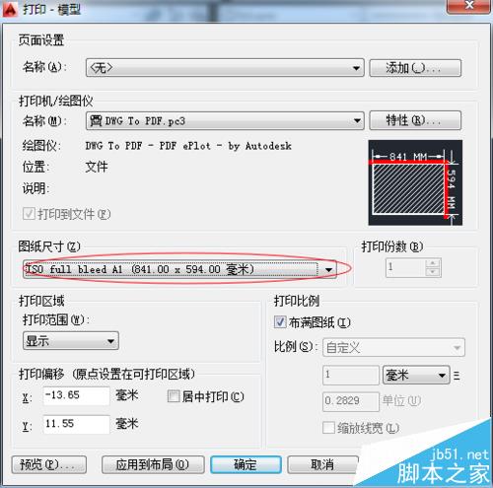Click the X offset field showing -13.65
Screen dimensions: 493x488
(76, 395)
